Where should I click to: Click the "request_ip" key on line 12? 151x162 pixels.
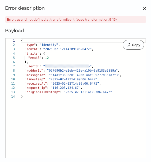coord(36,88)
